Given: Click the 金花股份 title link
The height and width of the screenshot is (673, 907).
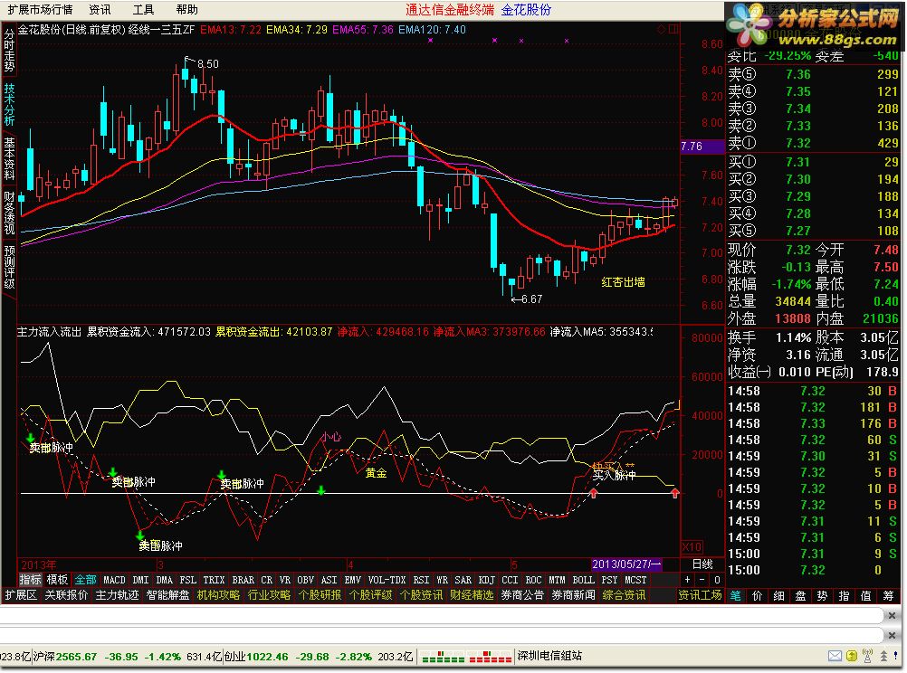Looking at the screenshot, I should [527, 10].
